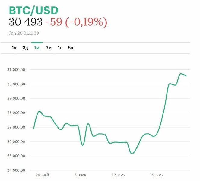Click the 29. май date label
Viewport: 200px width, 181px height.
(x=43, y=175)
